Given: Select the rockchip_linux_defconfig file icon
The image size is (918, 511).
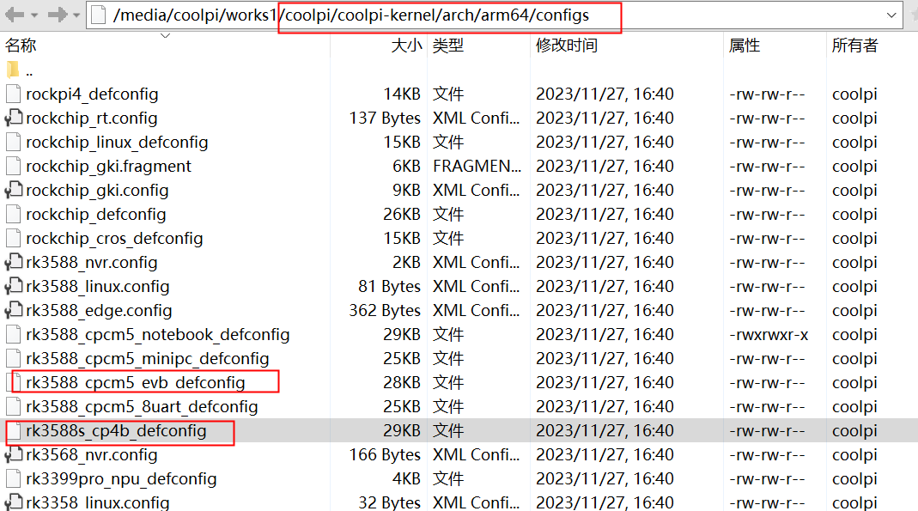Looking at the screenshot, I should point(14,142).
